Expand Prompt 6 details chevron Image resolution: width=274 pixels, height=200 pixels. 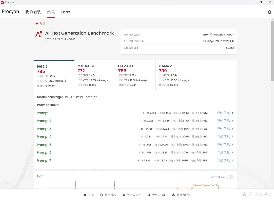tap(232, 152)
